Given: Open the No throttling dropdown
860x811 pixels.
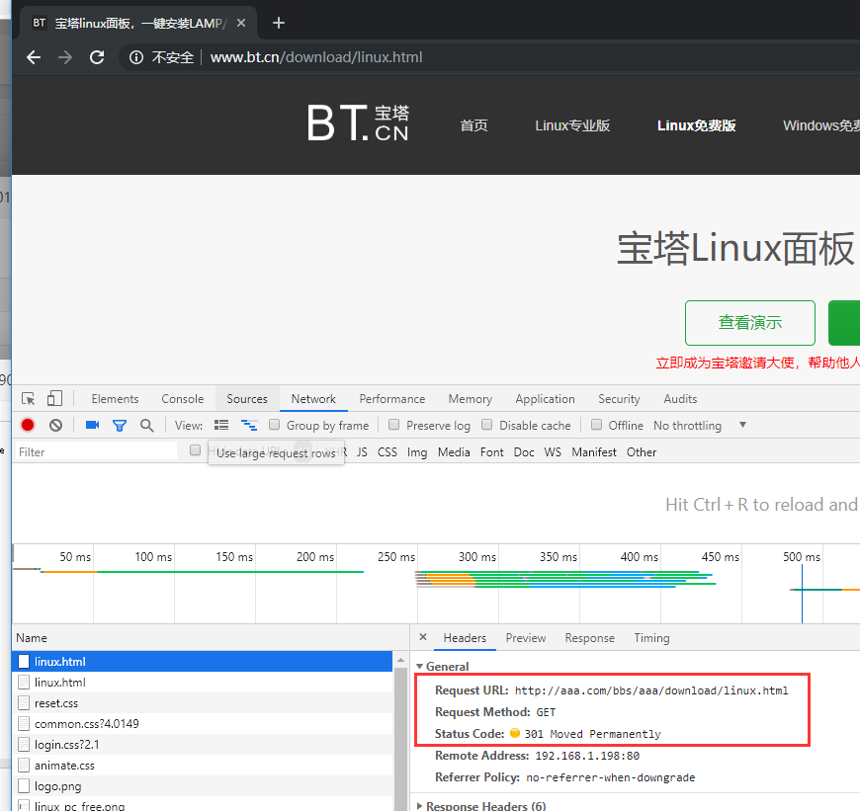Looking at the screenshot, I should pos(700,425).
